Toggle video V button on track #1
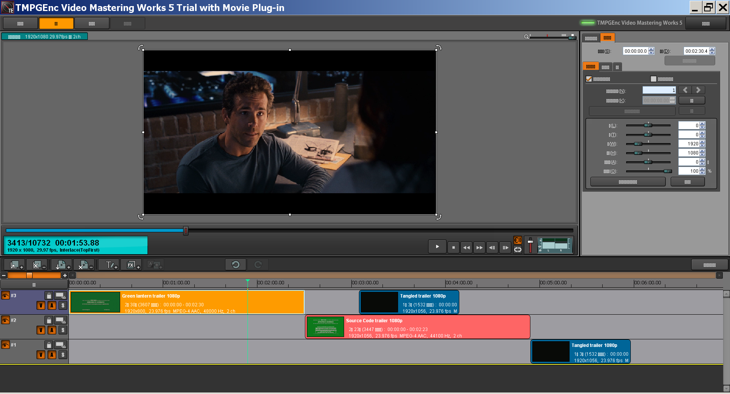730x394 pixels. [41, 355]
